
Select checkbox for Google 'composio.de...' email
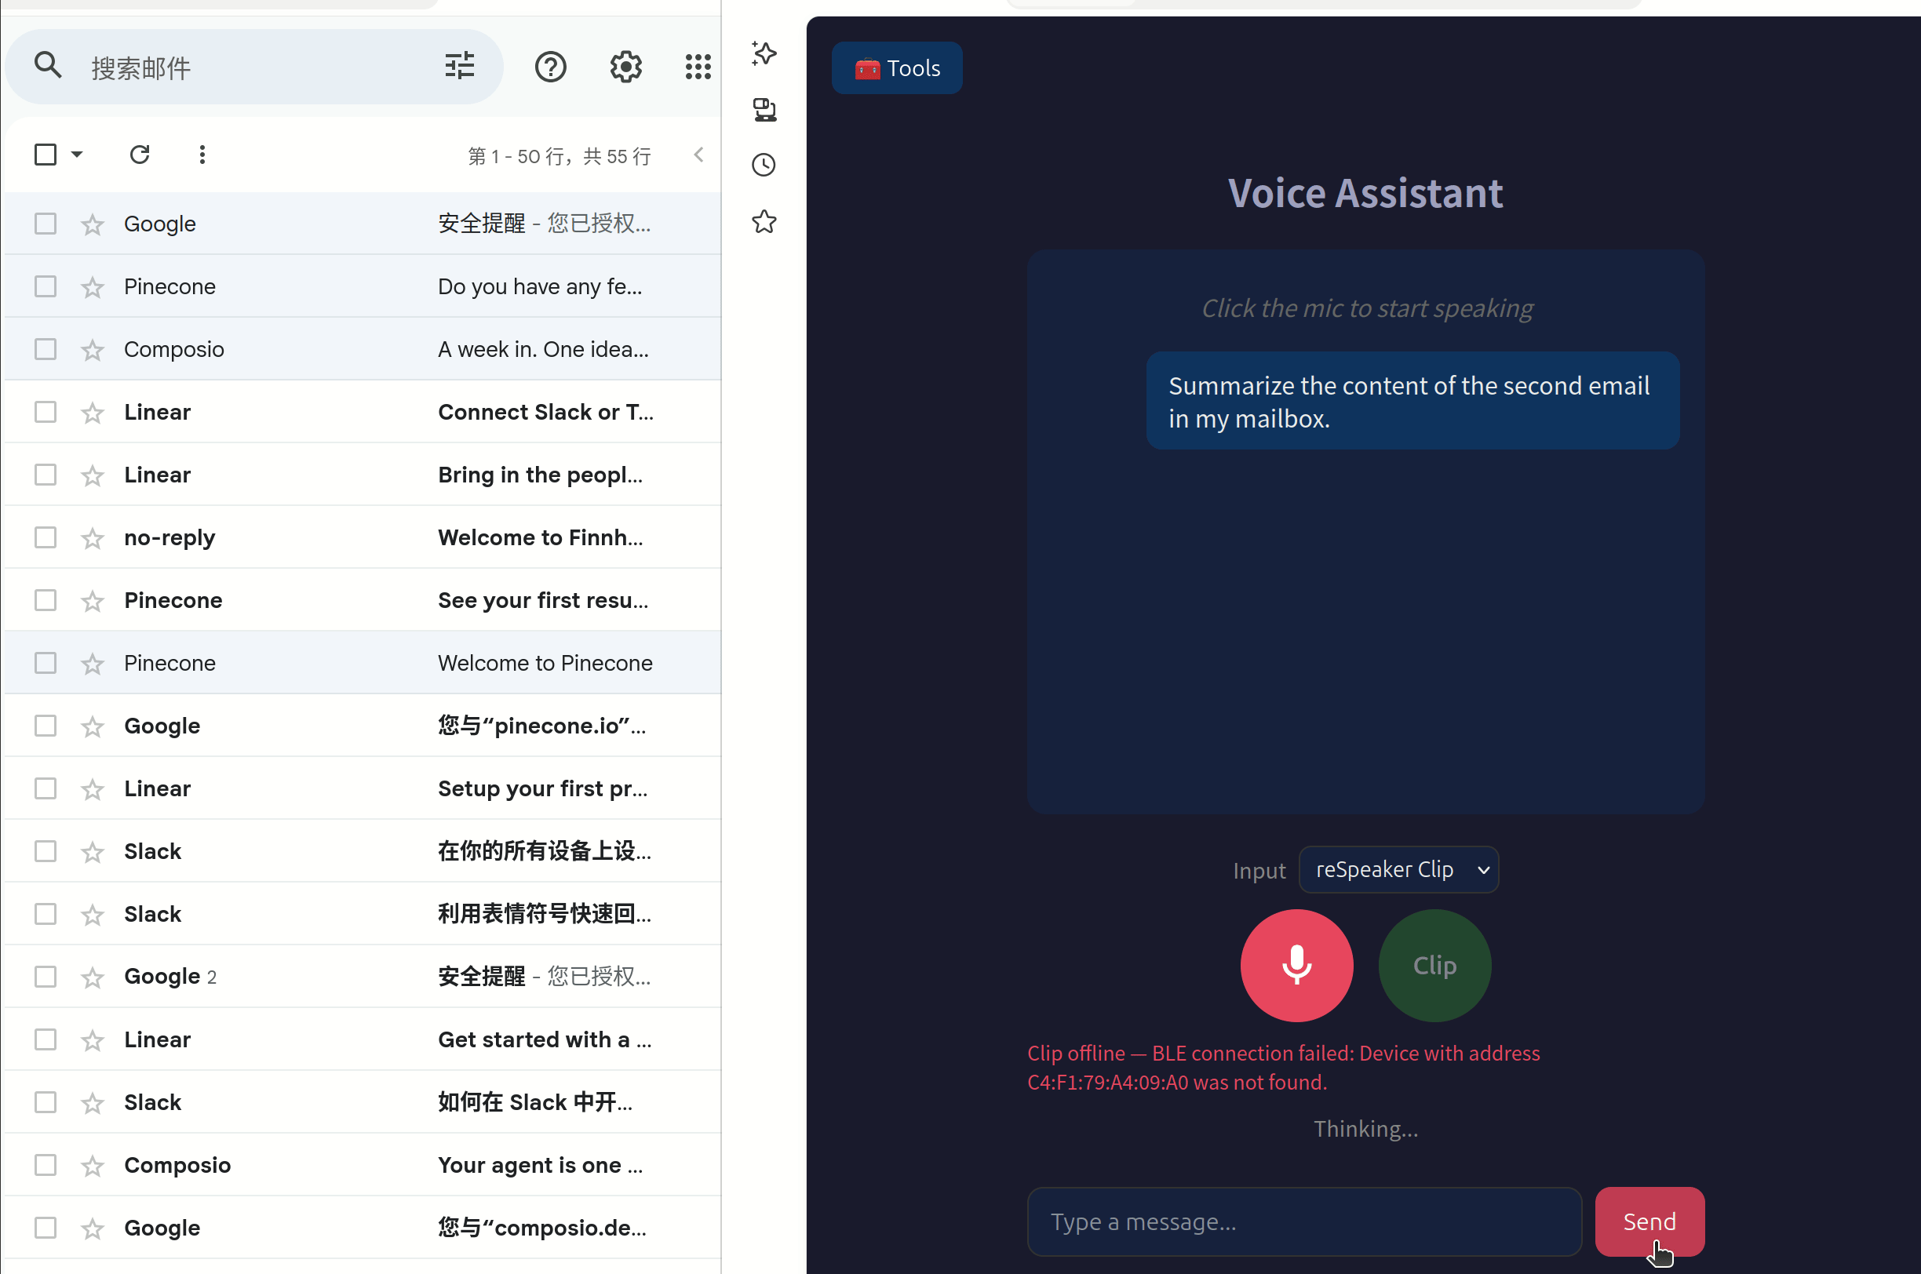pyautogui.click(x=46, y=1228)
